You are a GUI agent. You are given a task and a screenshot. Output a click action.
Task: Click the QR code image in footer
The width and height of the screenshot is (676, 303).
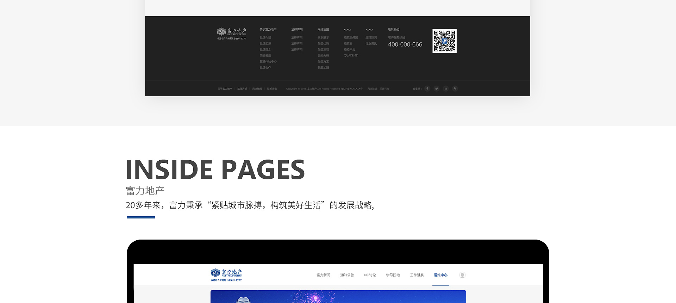(444, 41)
